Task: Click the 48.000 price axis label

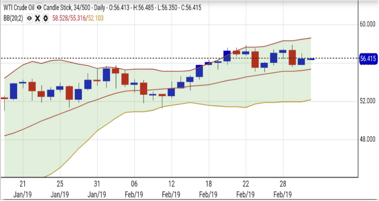Action: point(368,139)
